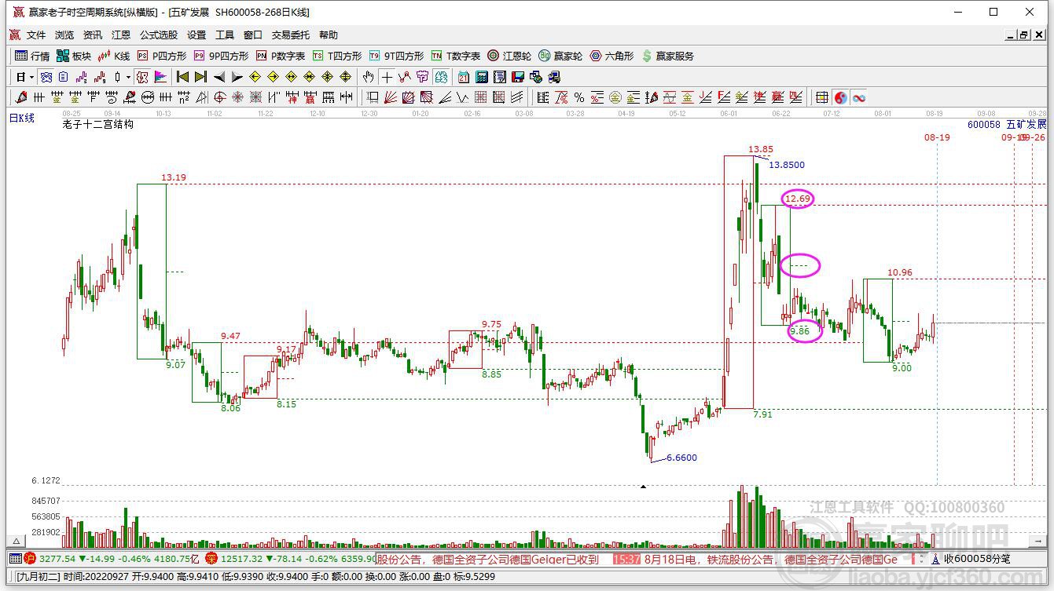The width and height of the screenshot is (1054, 591).
Task: Click the 13.85 peak price label
Action: point(761,149)
